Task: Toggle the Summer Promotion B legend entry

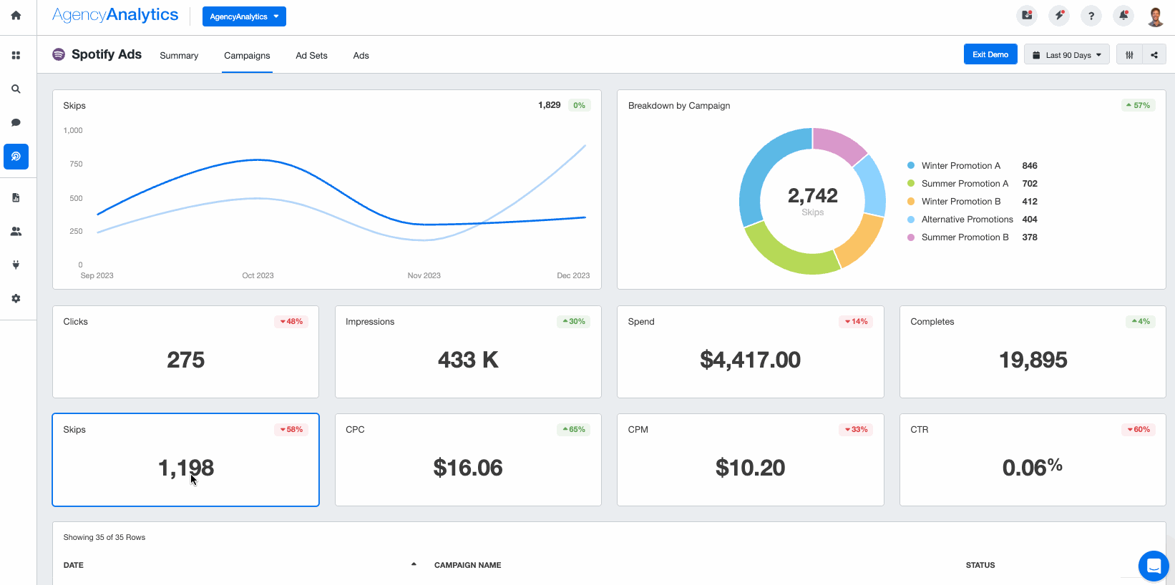Action: (964, 237)
